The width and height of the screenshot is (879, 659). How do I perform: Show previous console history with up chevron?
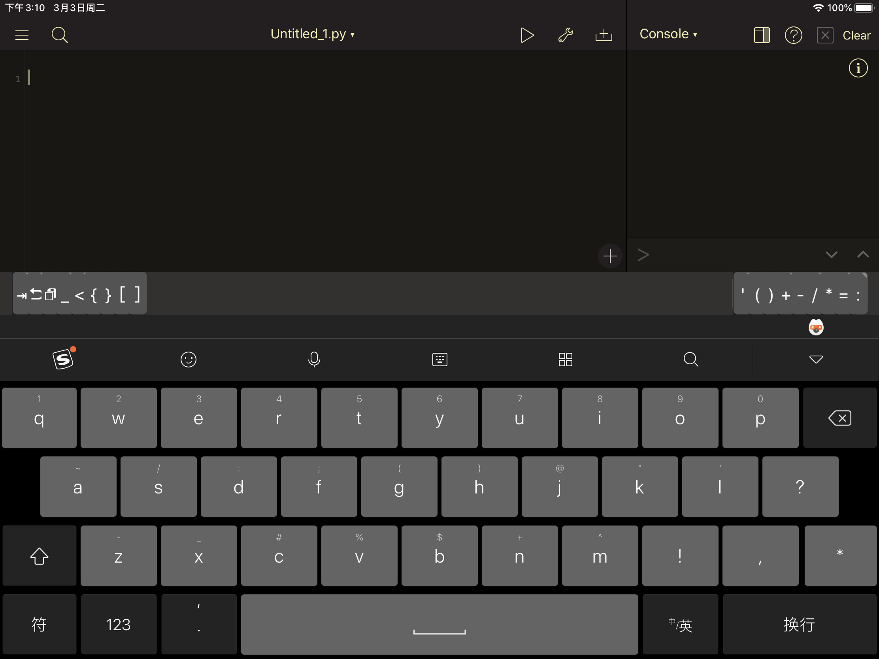point(863,254)
